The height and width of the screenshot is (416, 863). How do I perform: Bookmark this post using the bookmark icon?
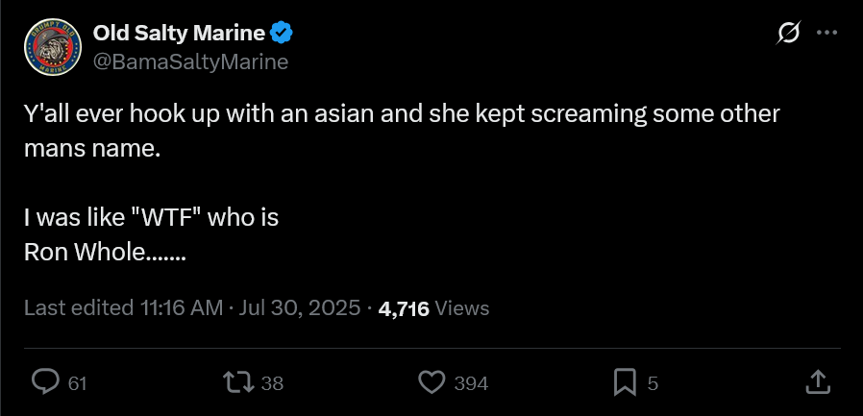(625, 381)
